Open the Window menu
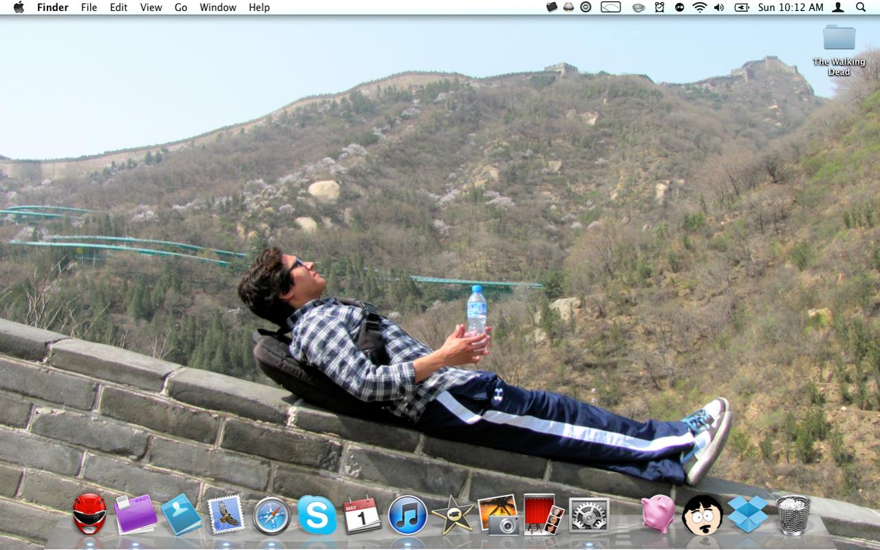Screen dimensions: 880x550 [218, 7]
